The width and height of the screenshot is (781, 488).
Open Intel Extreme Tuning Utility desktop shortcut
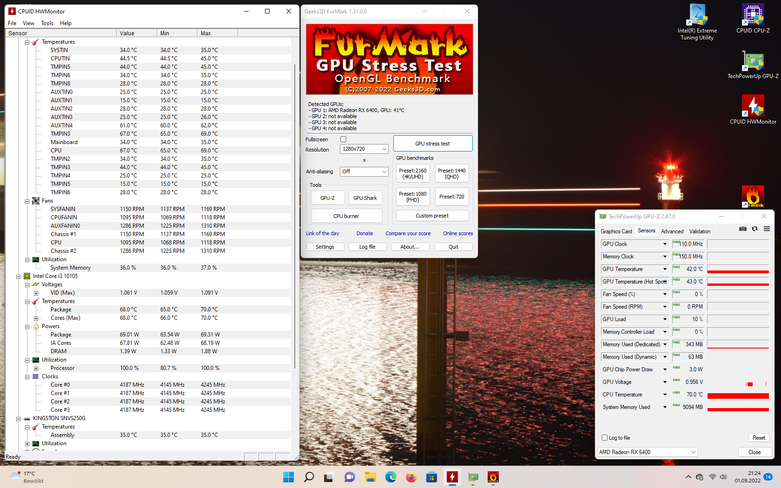point(697,22)
